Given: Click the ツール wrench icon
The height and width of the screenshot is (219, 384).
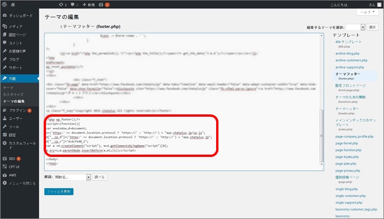Looking at the screenshot, I should (5, 126).
